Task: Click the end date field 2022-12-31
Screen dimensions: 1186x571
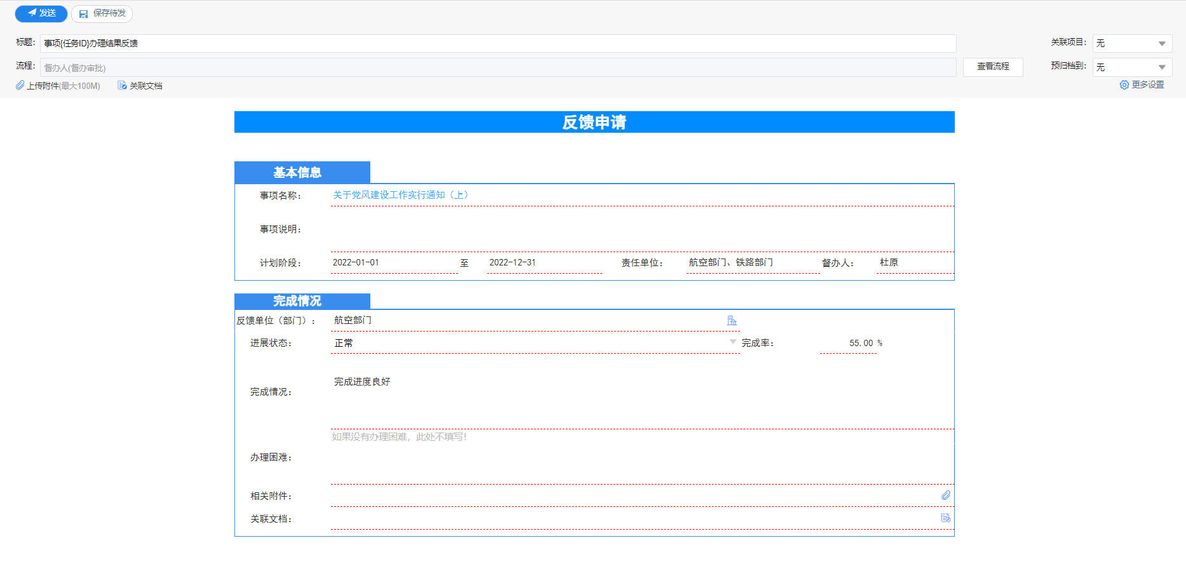Action: click(x=544, y=263)
